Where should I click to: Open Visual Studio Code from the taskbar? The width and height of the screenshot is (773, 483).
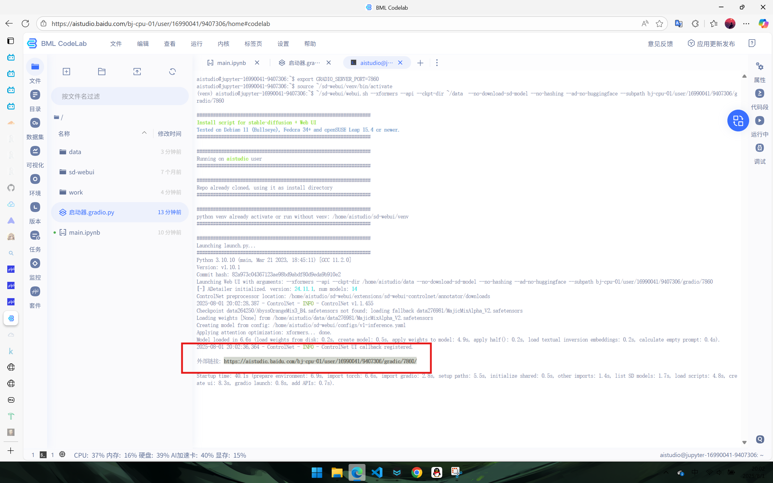click(377, 472)
